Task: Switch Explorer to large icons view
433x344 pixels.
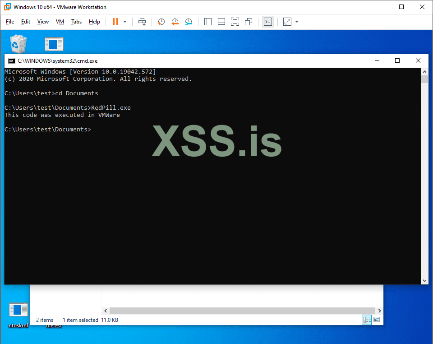Action: coord(377,320)
